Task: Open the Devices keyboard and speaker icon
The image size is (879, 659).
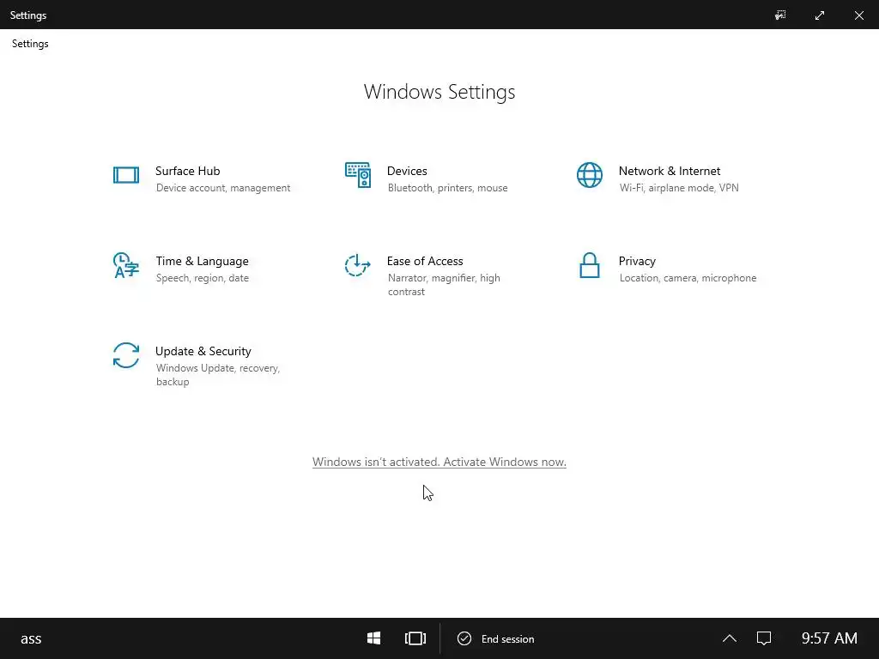Action: (x=358, y=175)
